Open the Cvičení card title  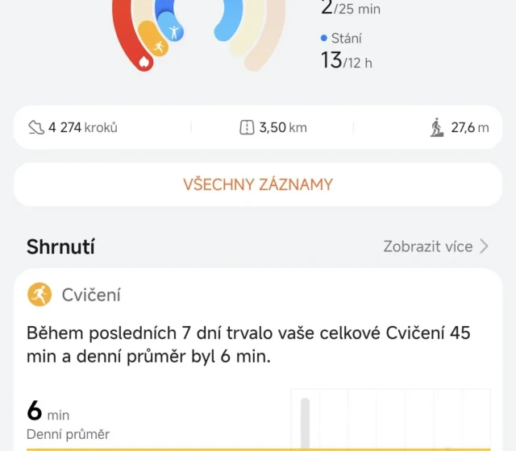click(91, 295)
